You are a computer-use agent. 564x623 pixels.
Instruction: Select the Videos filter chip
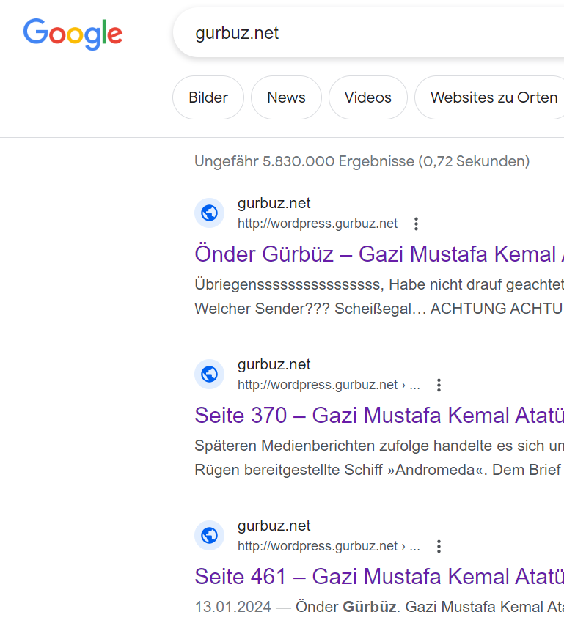368,97
